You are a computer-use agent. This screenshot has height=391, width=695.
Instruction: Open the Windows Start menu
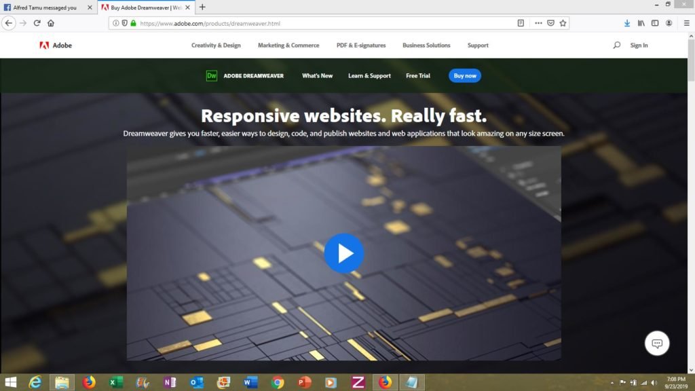click(x=10, y=382)
